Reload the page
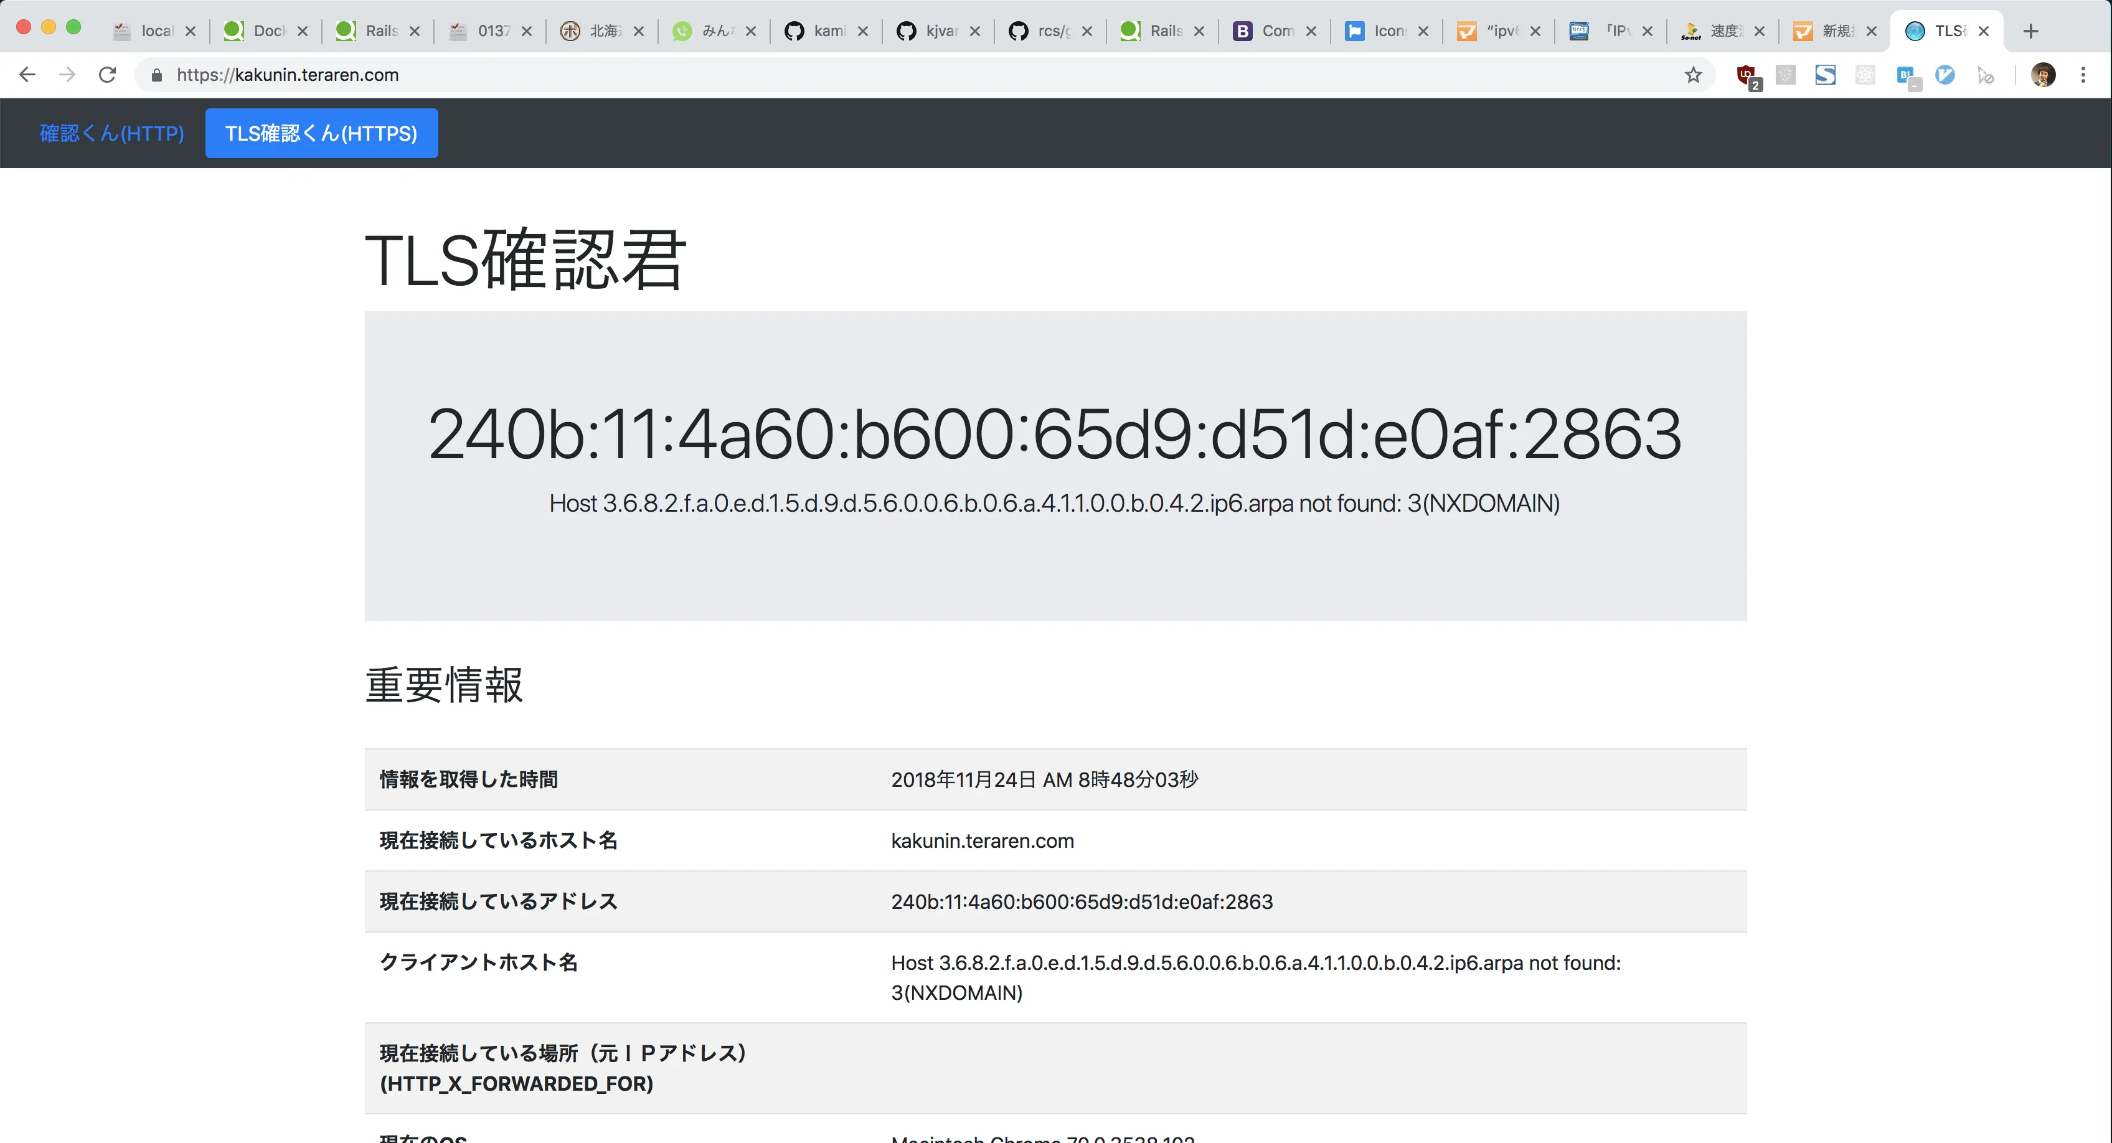2112x1143 pixels. 107,75
